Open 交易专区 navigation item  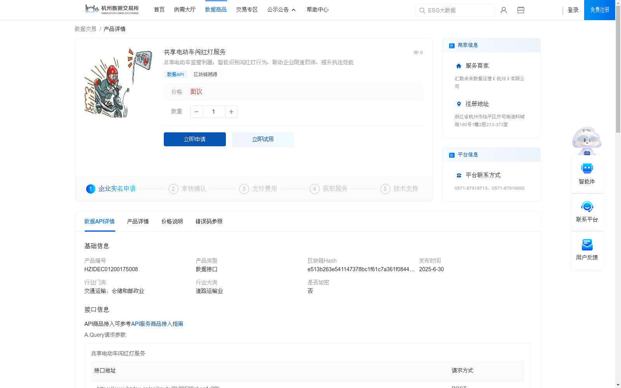point(247,10)
